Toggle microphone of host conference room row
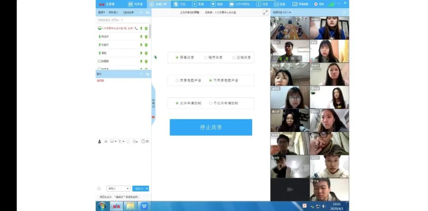Screen dimensions: 428x211 click(141, 29)
